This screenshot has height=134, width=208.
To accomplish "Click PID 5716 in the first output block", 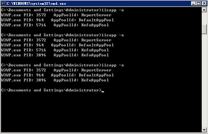I will [41, 25].
